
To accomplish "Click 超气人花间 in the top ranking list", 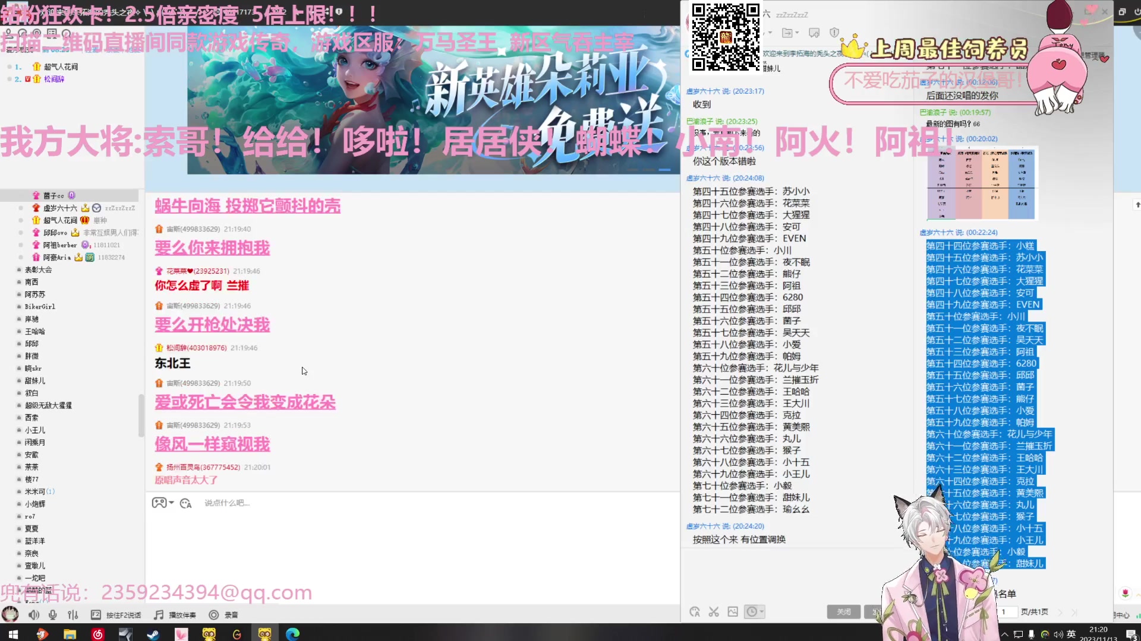I will 60,66.
